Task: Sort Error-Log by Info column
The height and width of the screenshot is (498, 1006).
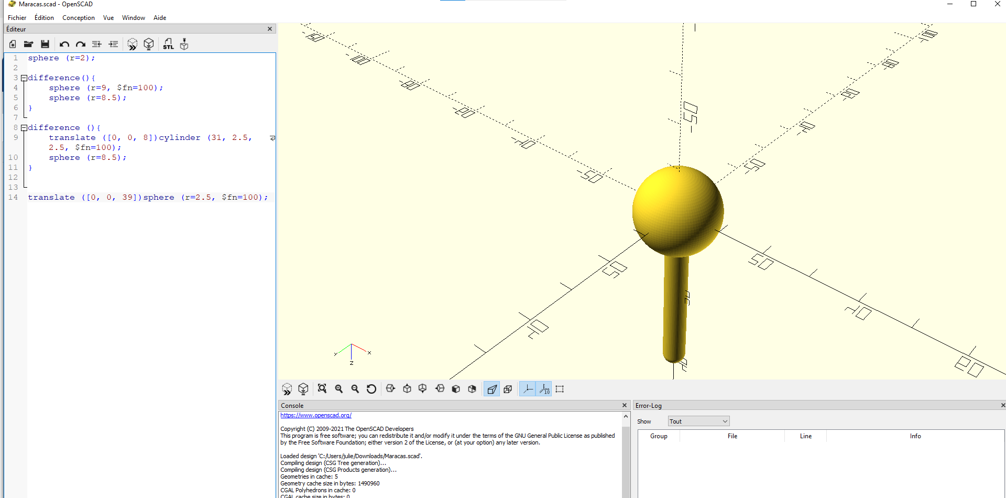Action: pyautogui.click(x=915, y=436)
